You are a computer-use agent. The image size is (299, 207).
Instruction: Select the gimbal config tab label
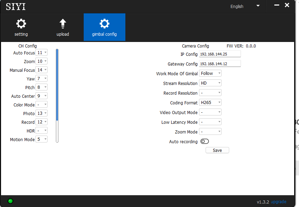click(x=104, y=34)
